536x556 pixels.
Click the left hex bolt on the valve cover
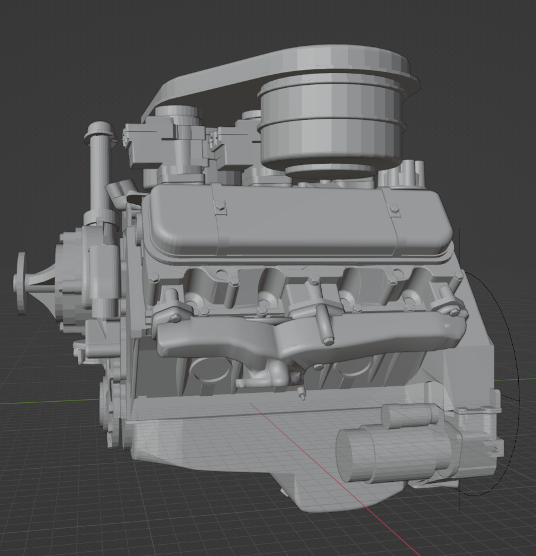point(220,207)
